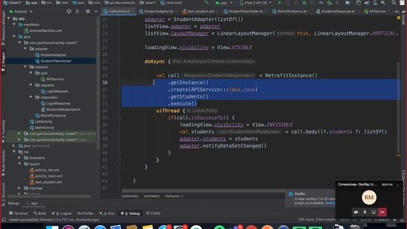Click share screen icon in call window
407x229 pixels.
pyautogui.click(x=373, y=212)
